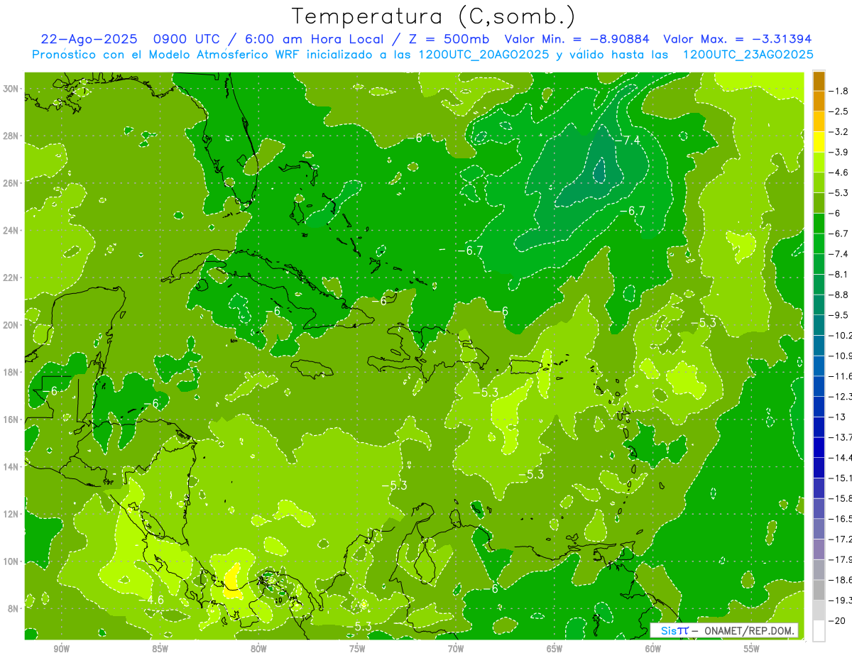Click the "ONAMET/REP.DOM." credit label
Image resolution: width=852 pixels, height=658 pixels.
tap(748, 630)
